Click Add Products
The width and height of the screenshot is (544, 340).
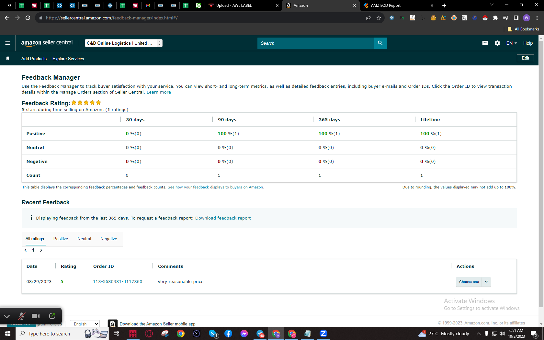click(x=34, y=59)
